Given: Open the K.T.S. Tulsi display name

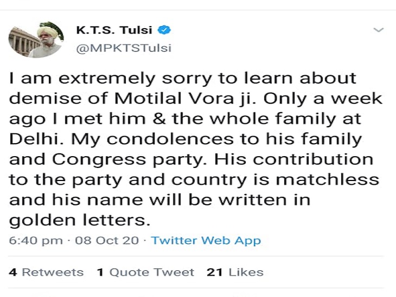Looking at the screenshot, I should click(x=114, y=30).
